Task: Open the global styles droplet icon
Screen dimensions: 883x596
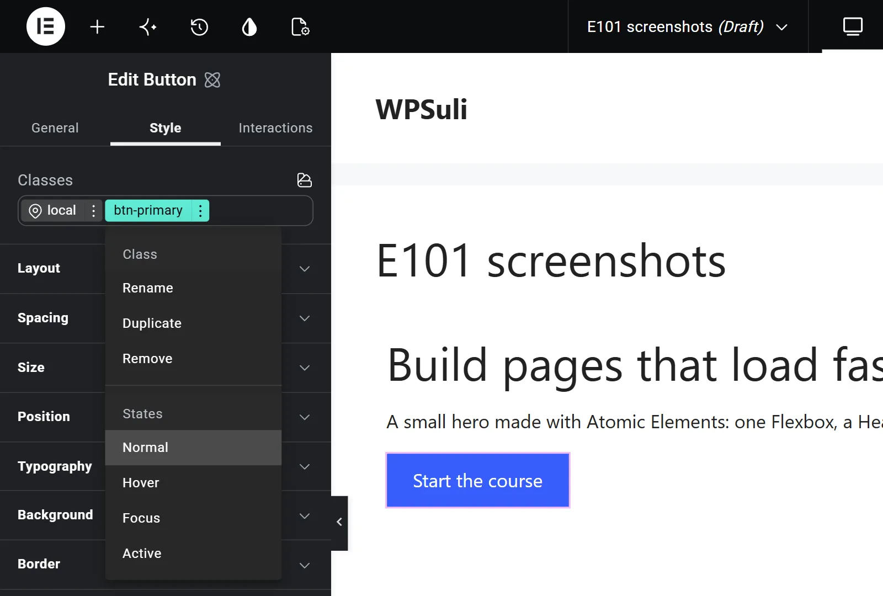Action: coord(249,26)
